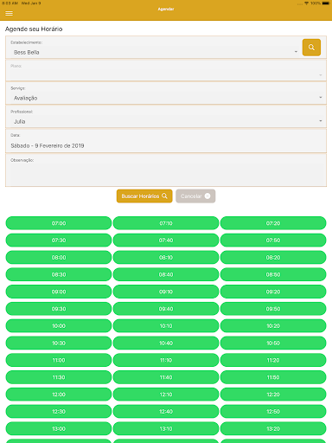Click the Cancelar button
The width and height of the screenshot is (332, 443).
[195, 196]
